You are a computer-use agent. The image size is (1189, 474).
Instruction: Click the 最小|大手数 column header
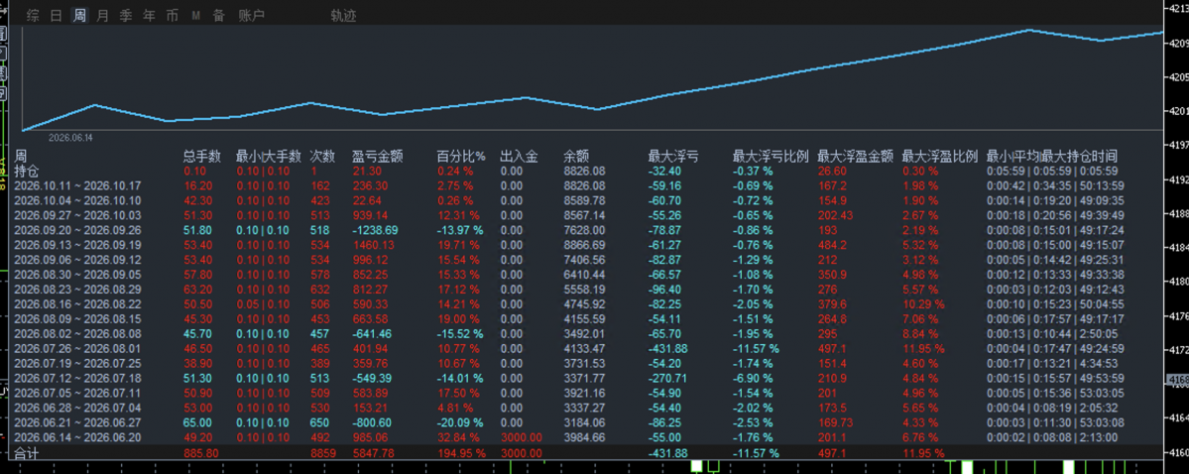click(x=269, y=157)
